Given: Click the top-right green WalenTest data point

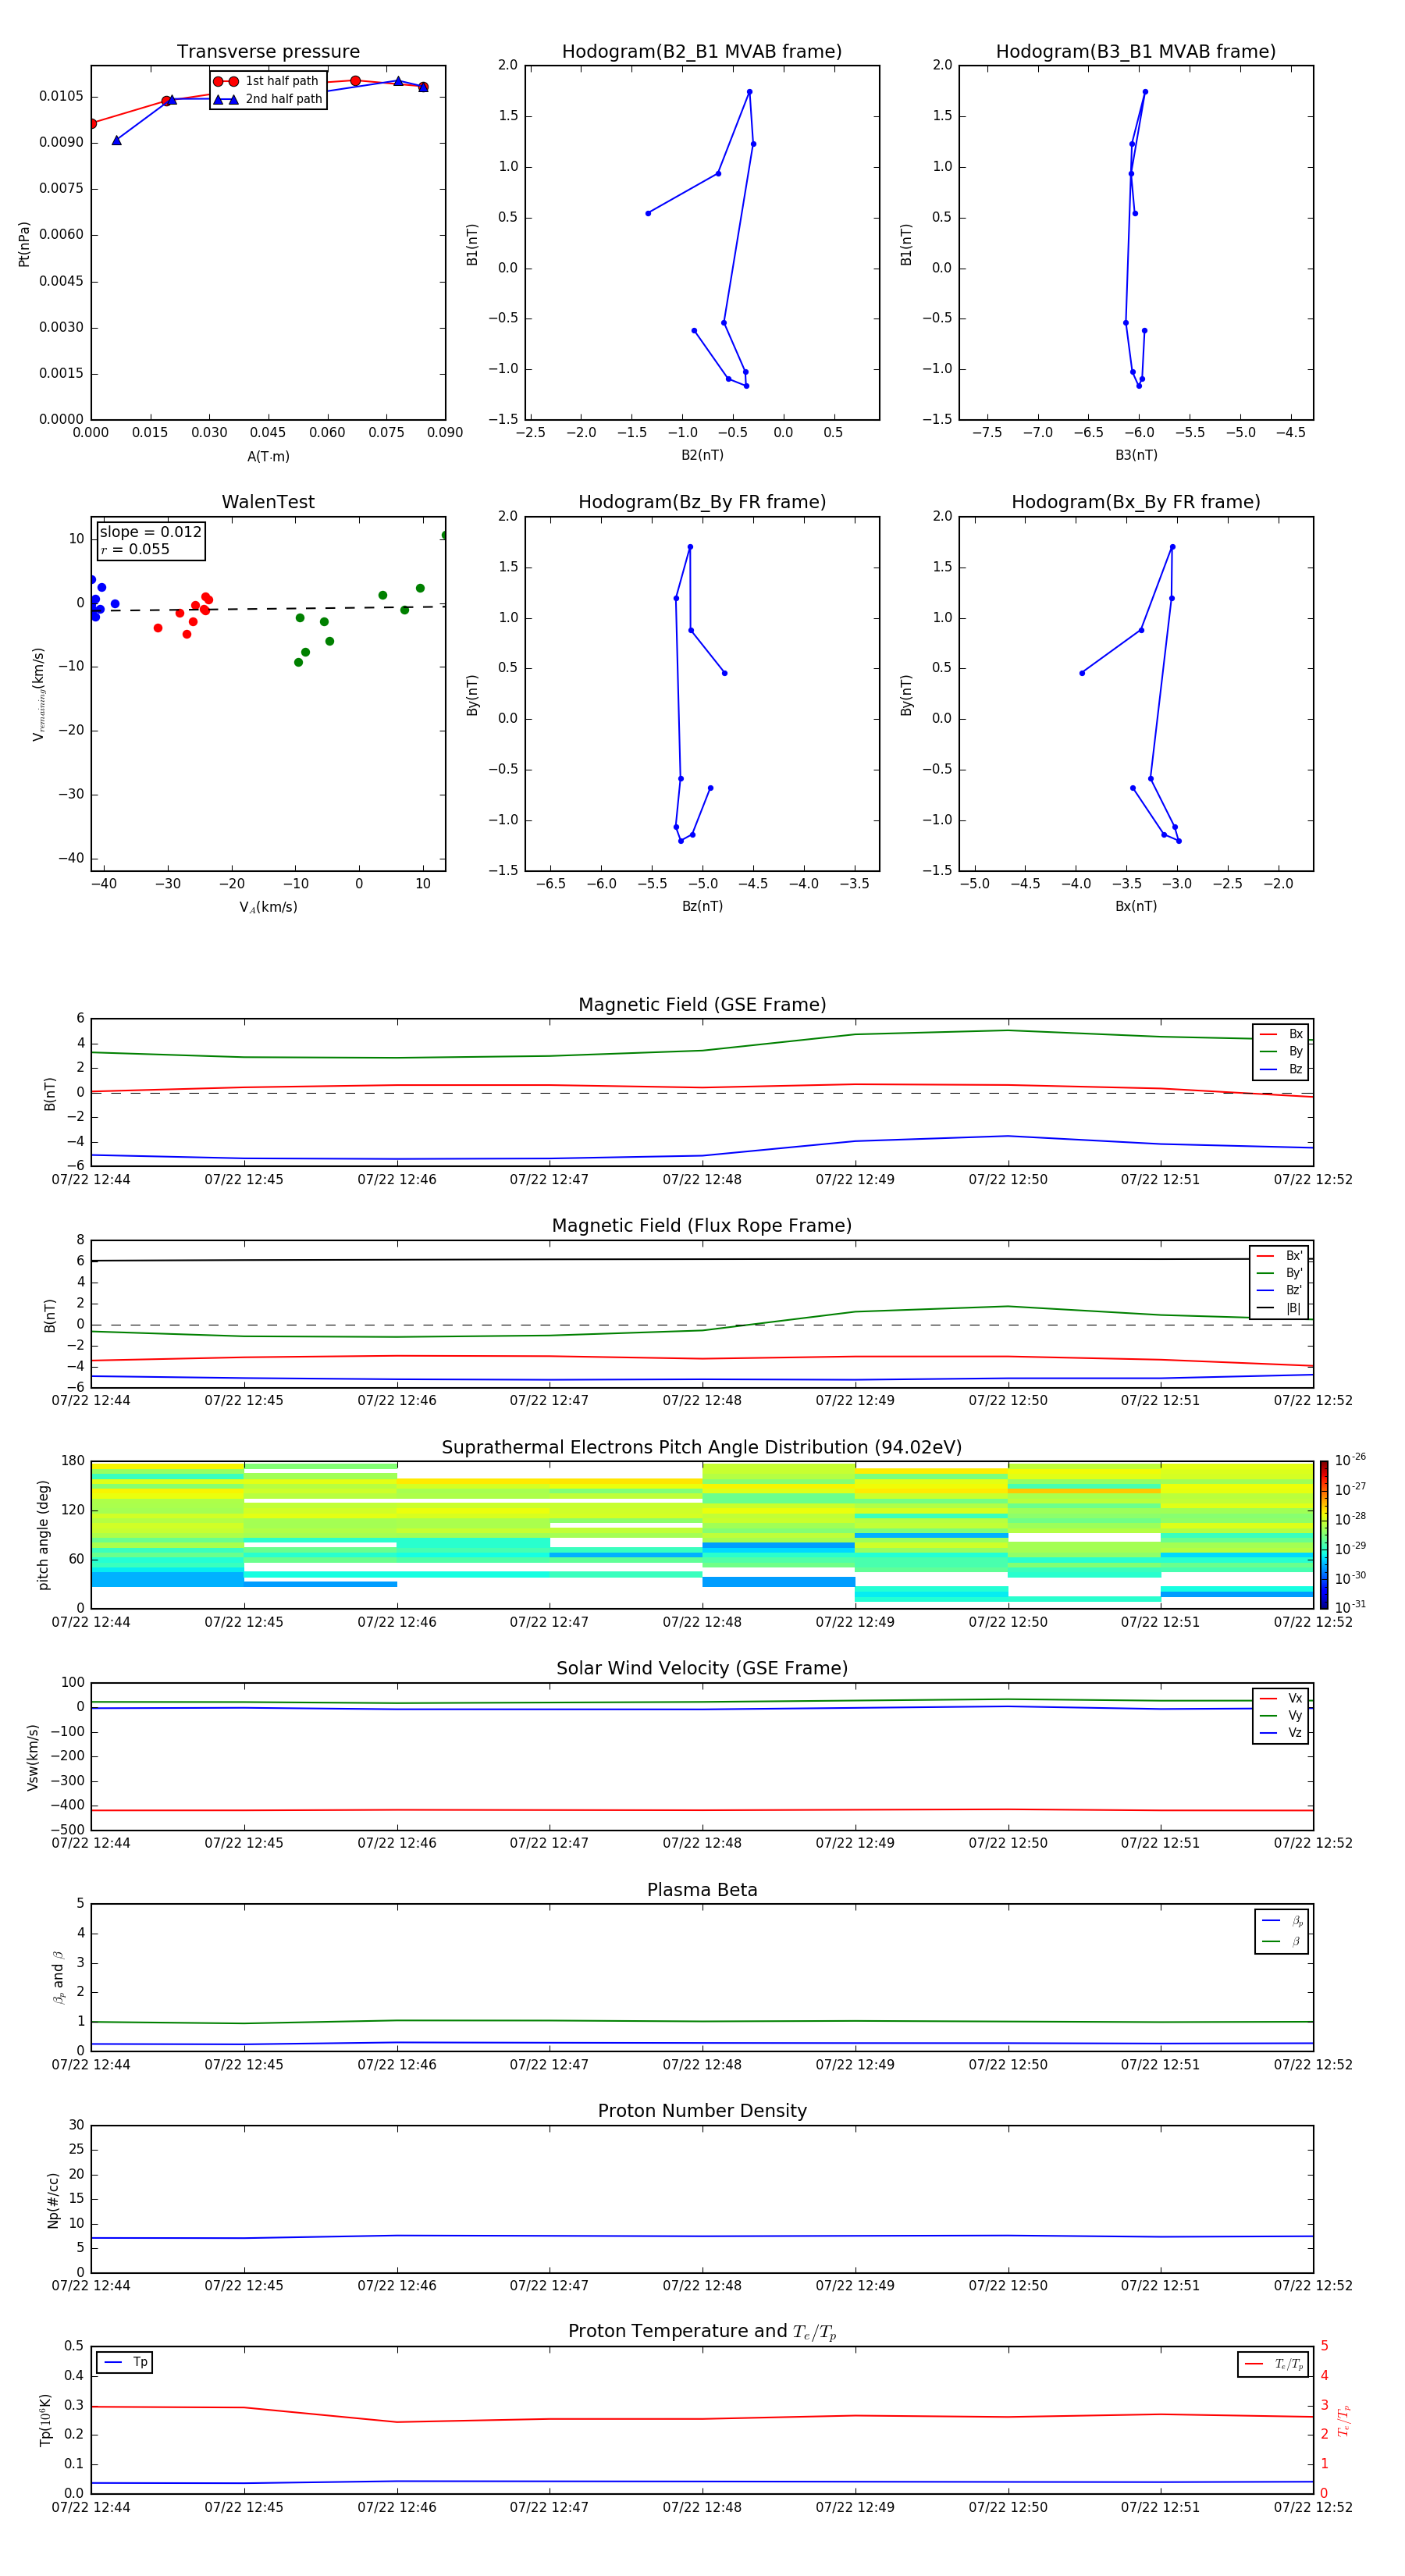Looking at the screenshot, I should click(445, 536).
